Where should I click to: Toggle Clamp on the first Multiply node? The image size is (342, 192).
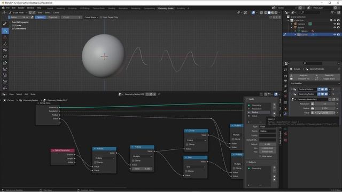coord(95,162)
